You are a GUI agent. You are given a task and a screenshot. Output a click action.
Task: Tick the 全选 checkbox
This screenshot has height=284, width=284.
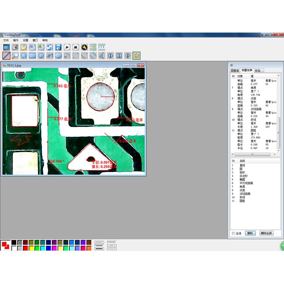234,233
